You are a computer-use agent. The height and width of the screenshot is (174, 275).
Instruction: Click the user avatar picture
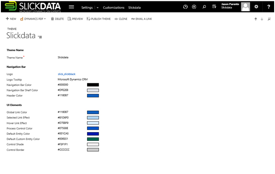tap(245, 7)
